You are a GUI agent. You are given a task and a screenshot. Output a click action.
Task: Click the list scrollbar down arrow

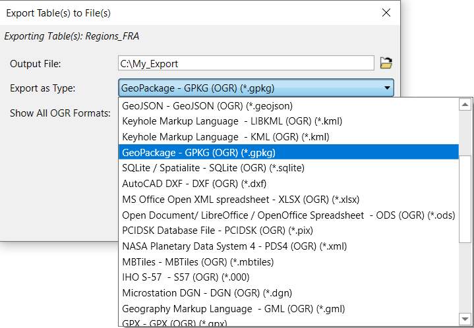tap(465, 319)
